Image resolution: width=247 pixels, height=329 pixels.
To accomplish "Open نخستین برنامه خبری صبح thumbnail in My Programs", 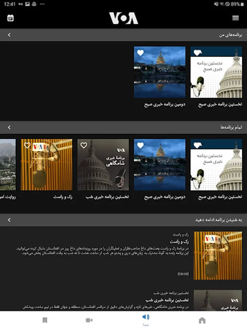I will tap(216, 72).
